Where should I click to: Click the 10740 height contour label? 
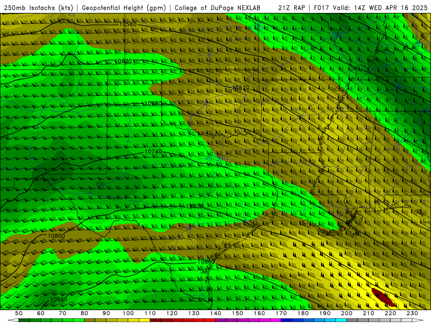click(x=153, y=152)
